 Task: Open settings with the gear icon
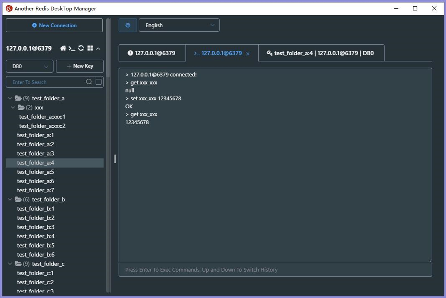(x=128, y=25)
